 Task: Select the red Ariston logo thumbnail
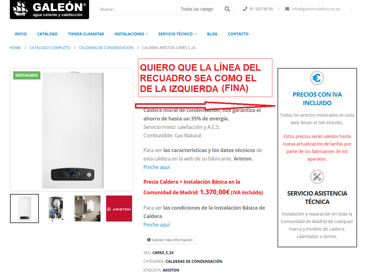[x=119, y=208]
